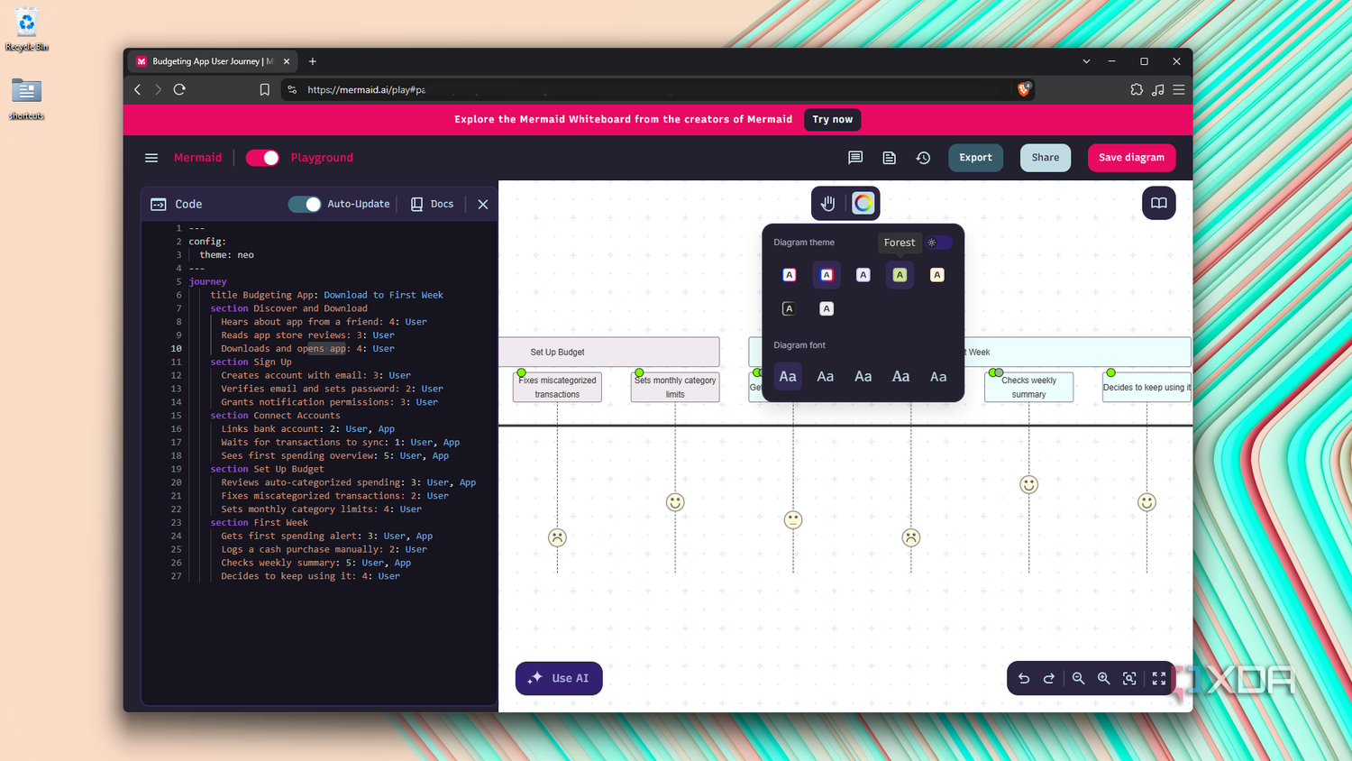Focus the mermaid.ai address bar

tap(658, 89)
